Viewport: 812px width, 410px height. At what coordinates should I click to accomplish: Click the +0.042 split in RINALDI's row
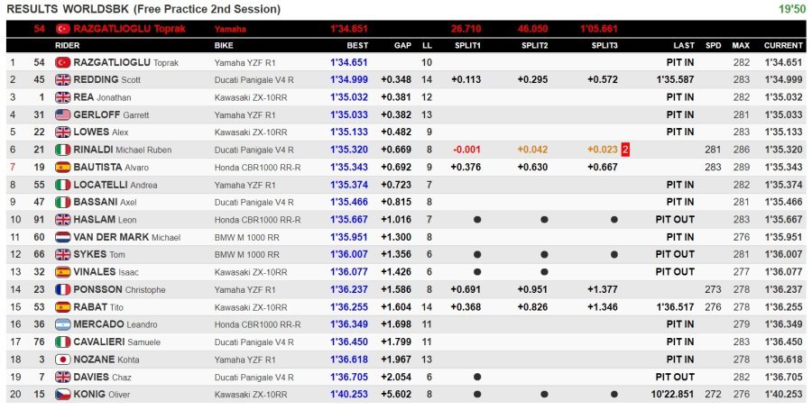[x=532, y=150]
